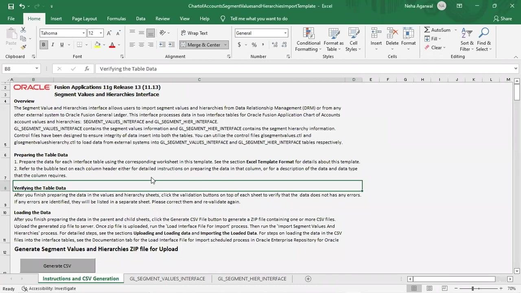Toggle Merge & Center on the selection

point(201,45)
